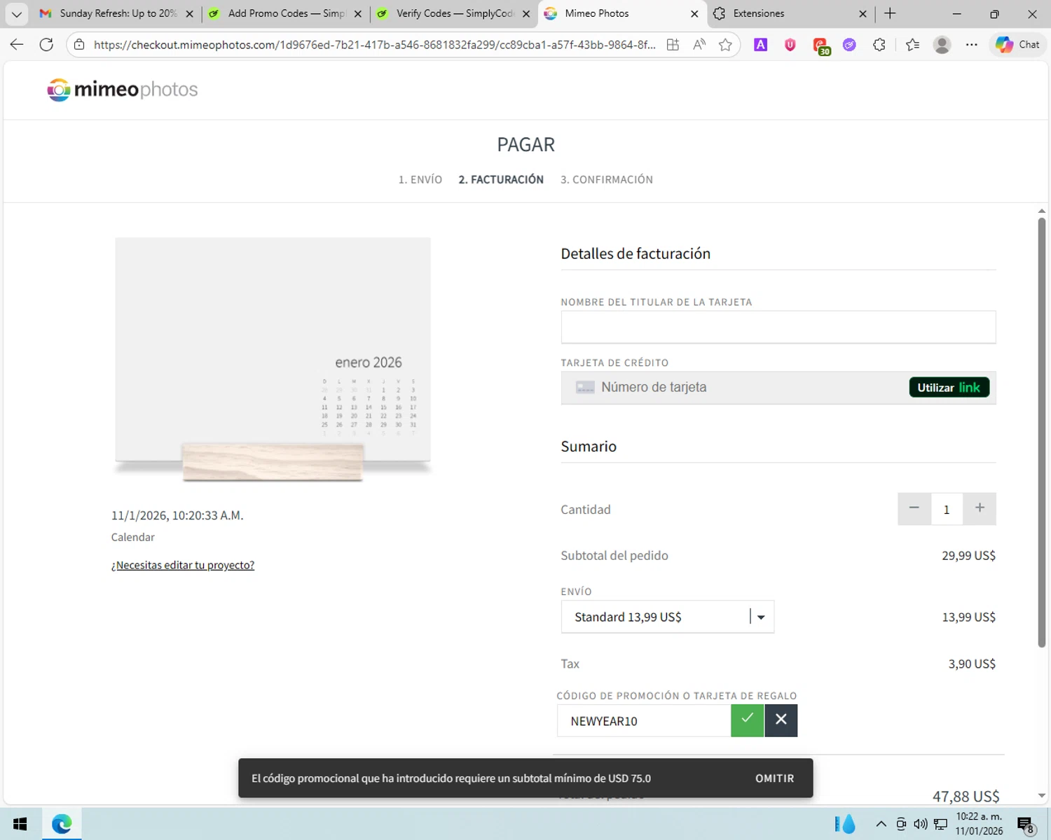Open the Extensions puzzle piece menu
Screen dimensions: 1051x840
[x=879, y=45]
